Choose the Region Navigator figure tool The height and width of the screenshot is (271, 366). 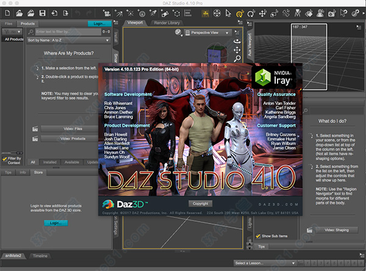[x=320, y=13]
